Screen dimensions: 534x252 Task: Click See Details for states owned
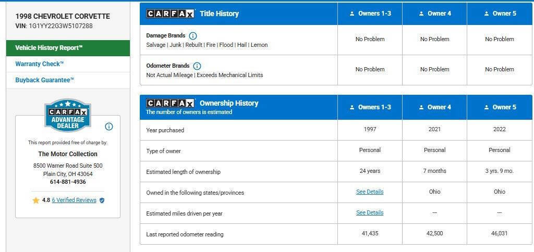tap(370, 192)
